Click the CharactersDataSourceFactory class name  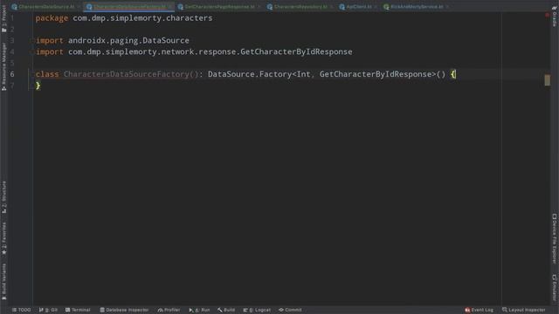[x=127, y=74]
